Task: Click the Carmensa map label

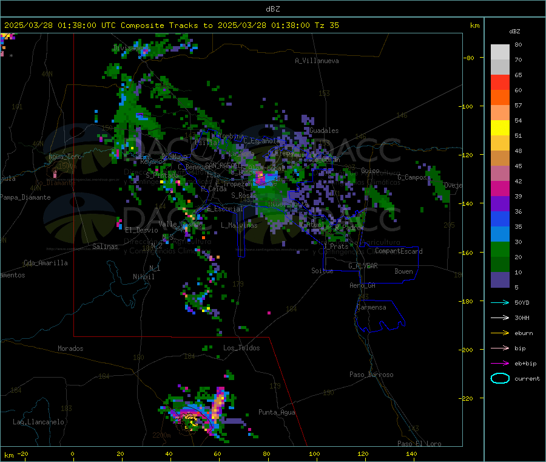Action: coord(371,307)
